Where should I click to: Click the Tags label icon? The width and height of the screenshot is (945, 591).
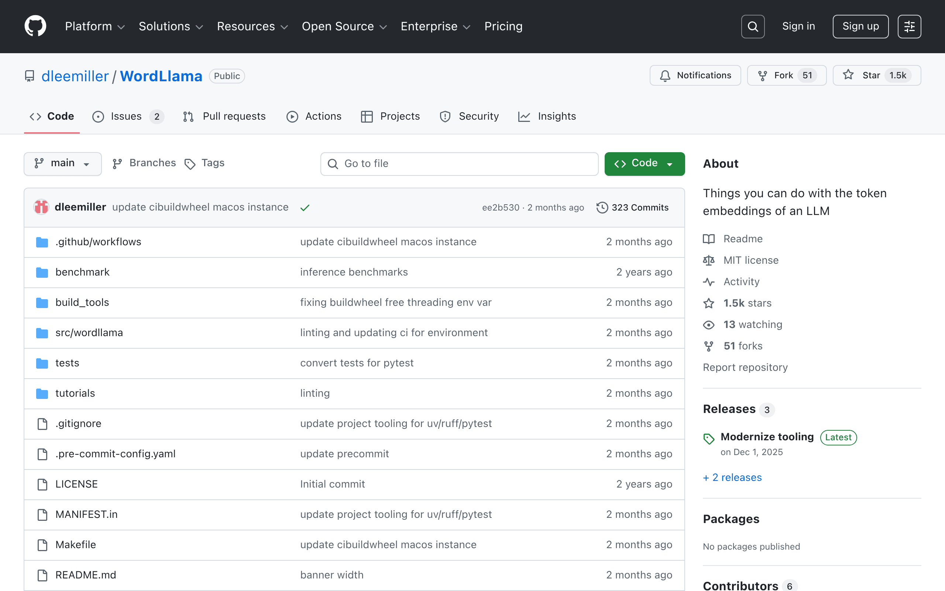click(x=190, y=164)
